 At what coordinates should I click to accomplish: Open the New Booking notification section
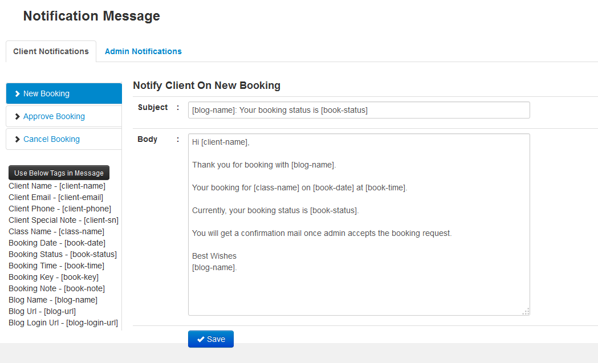point(64,93)
